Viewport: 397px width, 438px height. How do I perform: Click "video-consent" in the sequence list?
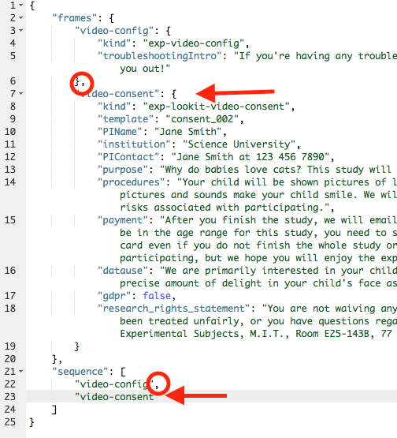[x=114, y=397]
